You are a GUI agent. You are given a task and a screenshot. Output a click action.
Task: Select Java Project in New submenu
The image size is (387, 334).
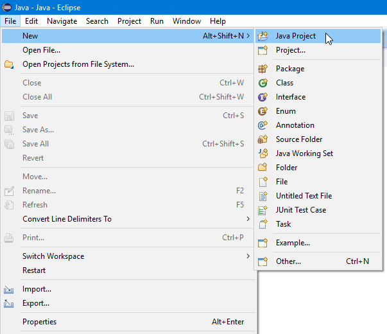pyautogui.click(x=318, y=36)
